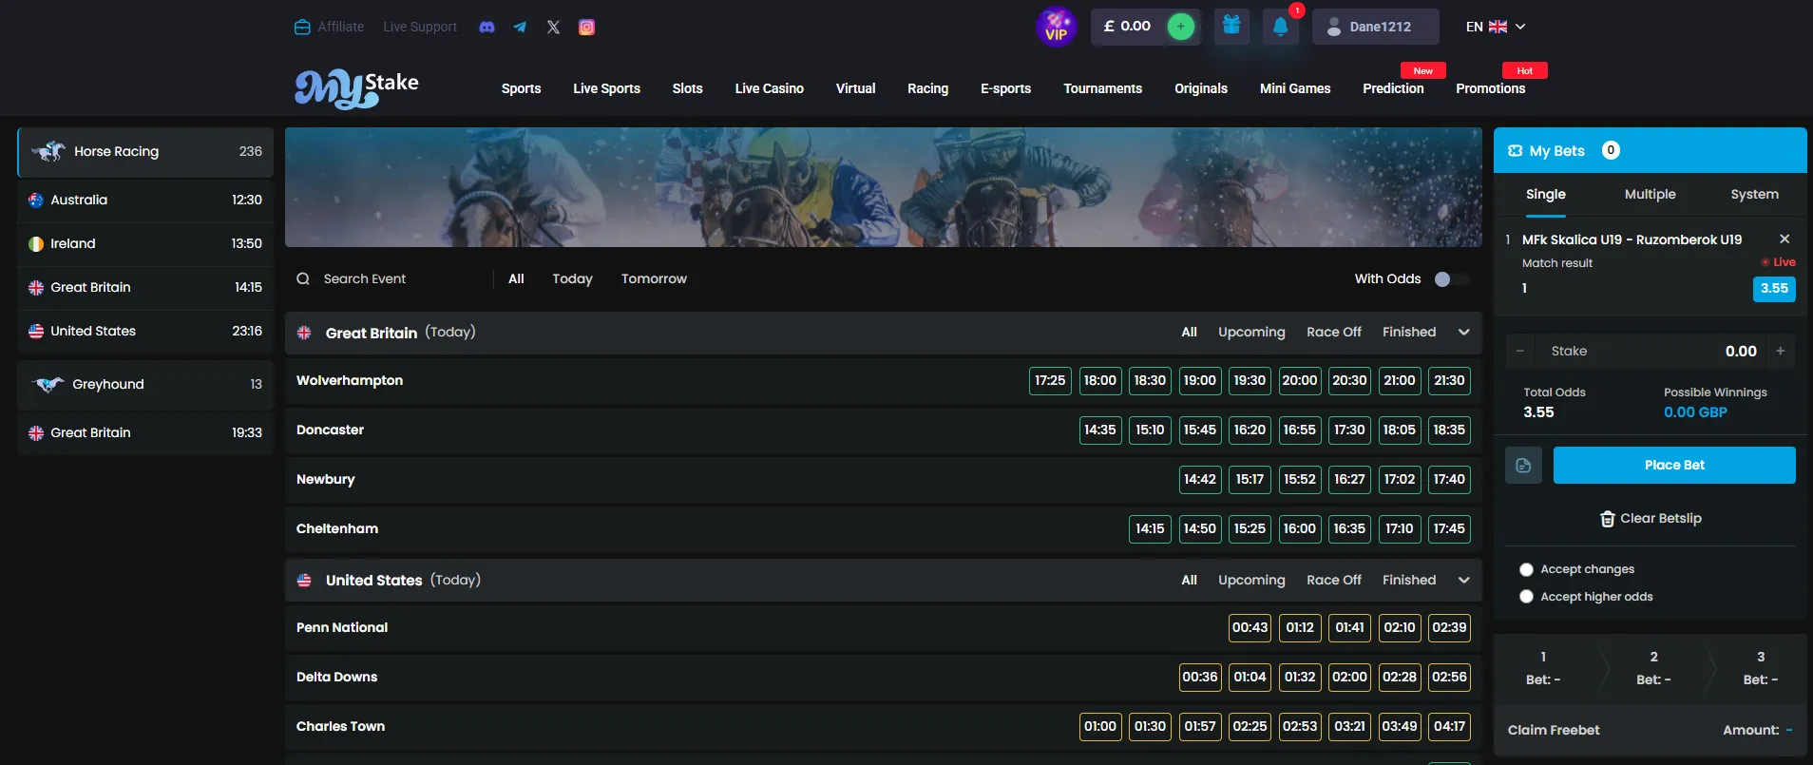
Task: Click the search magnifier icon
Action: click(x=303, y=278)
